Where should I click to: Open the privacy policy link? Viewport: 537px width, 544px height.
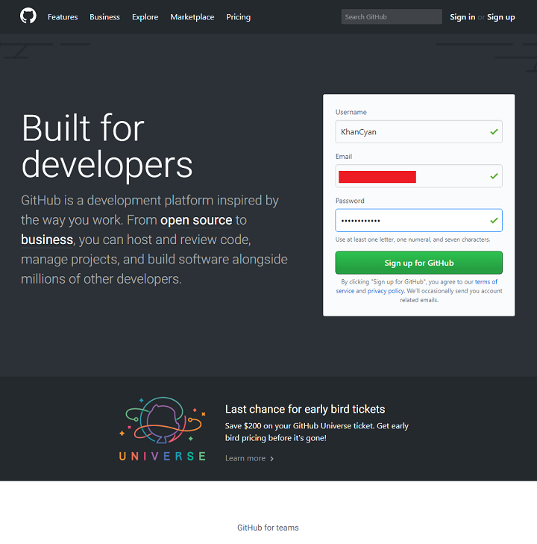tap(386, 291)
